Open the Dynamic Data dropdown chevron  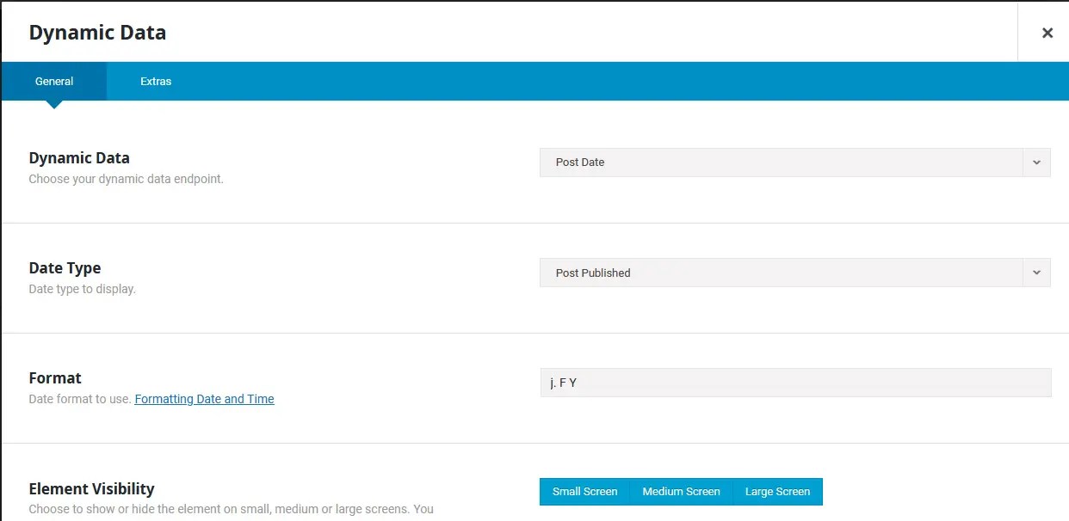(x=1037, y=162)
